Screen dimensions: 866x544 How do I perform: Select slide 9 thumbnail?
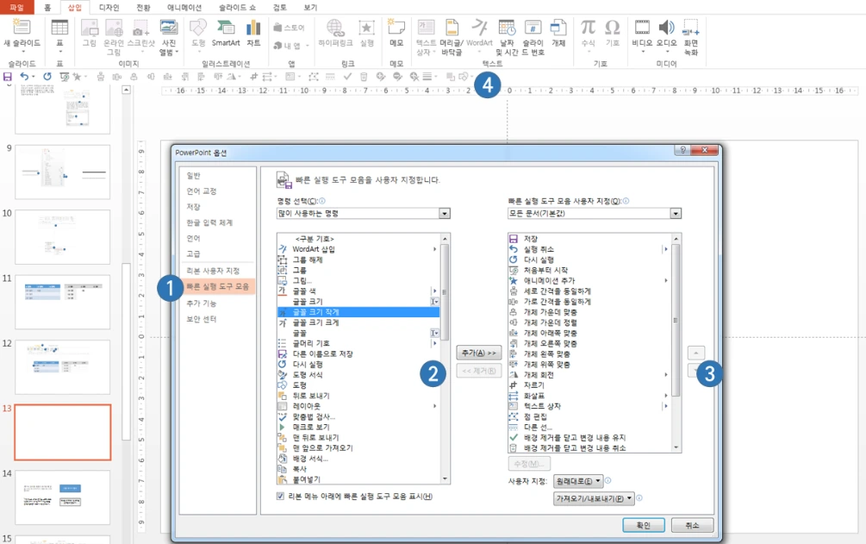tap(62, 172)
